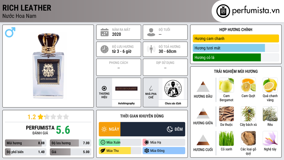Click the Autobiography brand name
Viewport: 284px width, 160px height.
(126, 103)
